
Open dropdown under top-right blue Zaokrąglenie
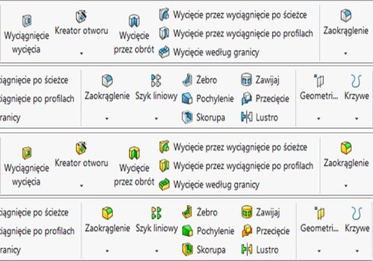pyautogui.click(x=346, y=53)
